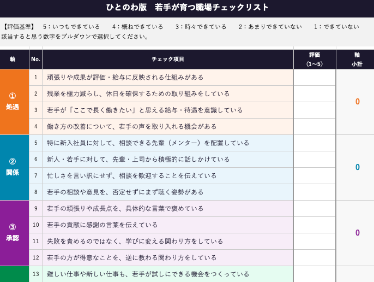Click the instruction '該当すると思う数字をプルダウンで選択してください。'
The image size is (374, 282).
pos(76,37)
